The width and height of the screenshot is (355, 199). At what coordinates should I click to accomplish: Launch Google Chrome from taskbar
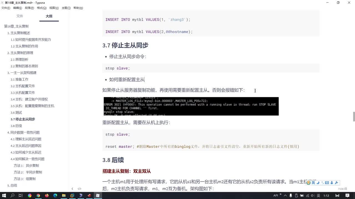[x=38, y=195]
